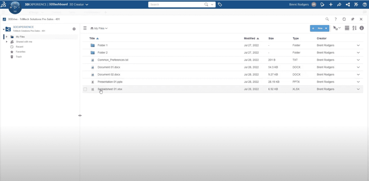Open the search options chevron
Screen dimensions: 369x181
tap(212, 4)
